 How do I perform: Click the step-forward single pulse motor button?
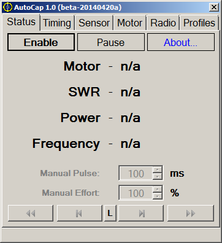(141, 214)
